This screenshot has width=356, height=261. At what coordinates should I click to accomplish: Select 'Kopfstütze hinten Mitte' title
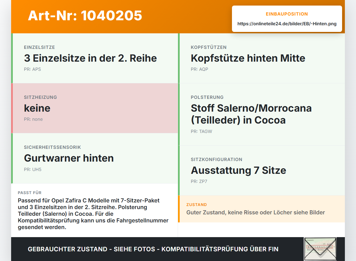pos(248,58)
